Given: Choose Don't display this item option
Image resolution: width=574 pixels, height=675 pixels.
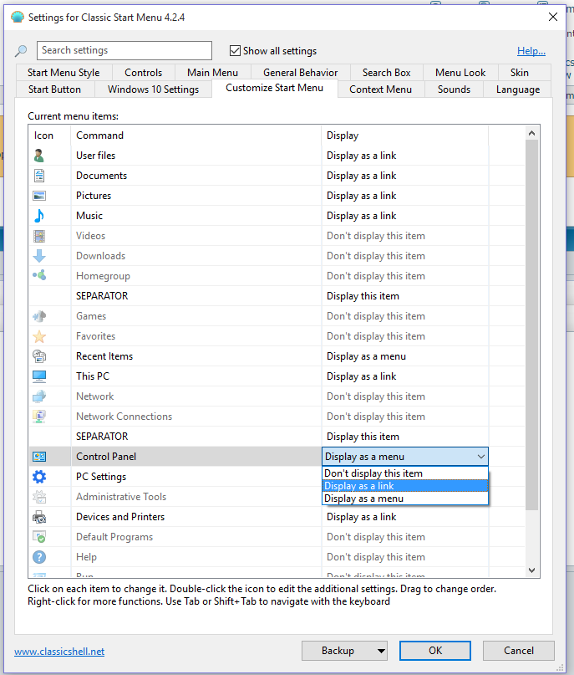Looking at the screenshot, I should 405,473.
